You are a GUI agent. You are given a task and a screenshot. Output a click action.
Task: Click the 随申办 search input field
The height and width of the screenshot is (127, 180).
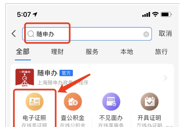[x=87, y=34]
